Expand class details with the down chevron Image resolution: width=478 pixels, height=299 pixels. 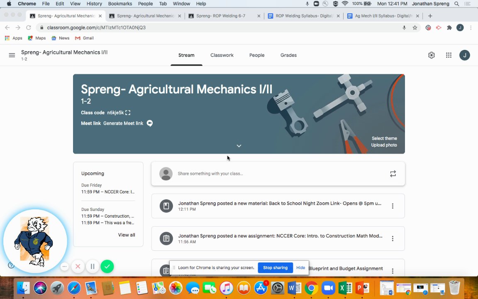(239, 146)
